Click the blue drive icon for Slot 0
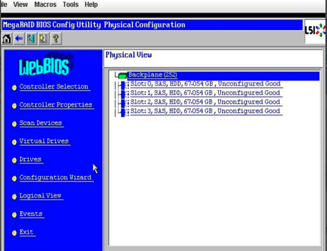The width and height of the screenshot is (327, 251). click(123, 85)
